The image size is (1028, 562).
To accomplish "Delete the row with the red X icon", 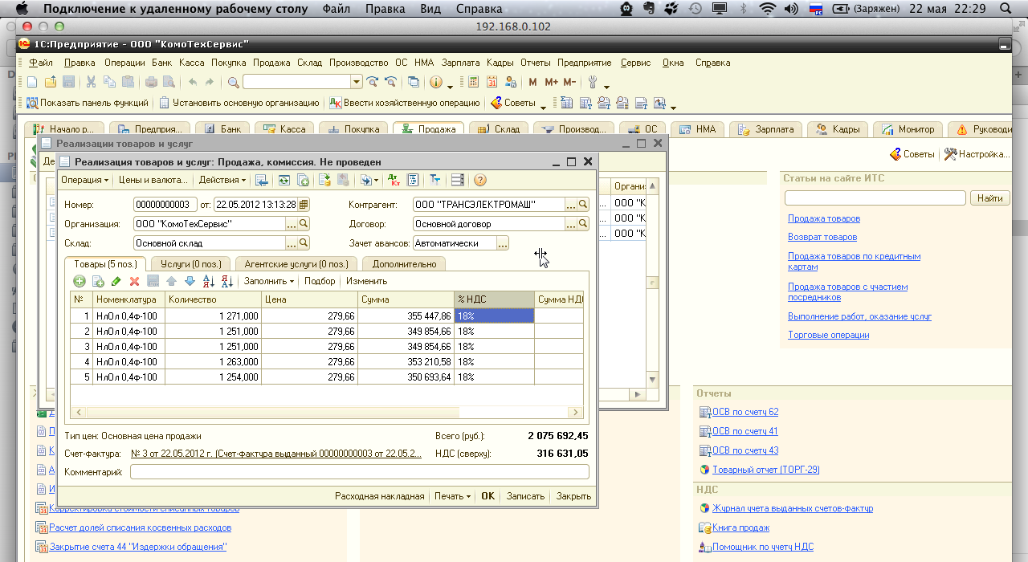I will point(134,281).
